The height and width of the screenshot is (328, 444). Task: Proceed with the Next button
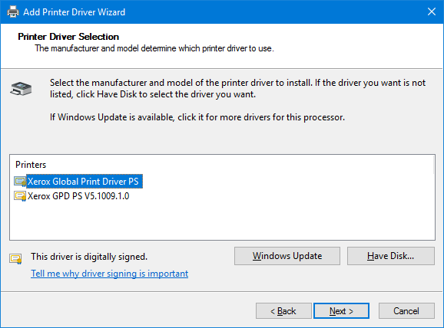click(341, 311)
